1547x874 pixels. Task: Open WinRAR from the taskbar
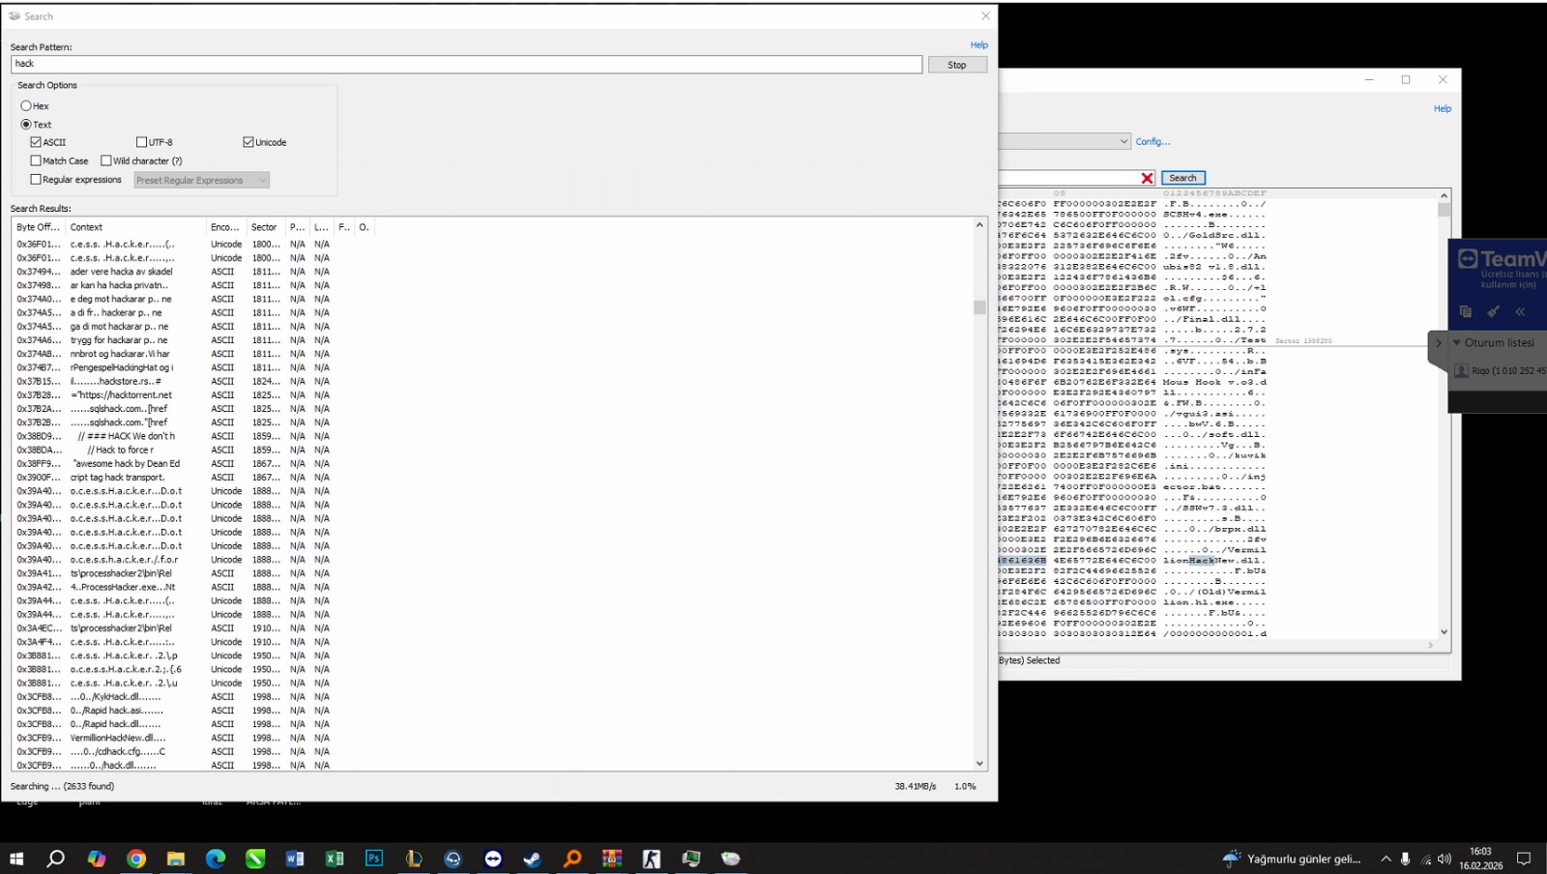612,859
